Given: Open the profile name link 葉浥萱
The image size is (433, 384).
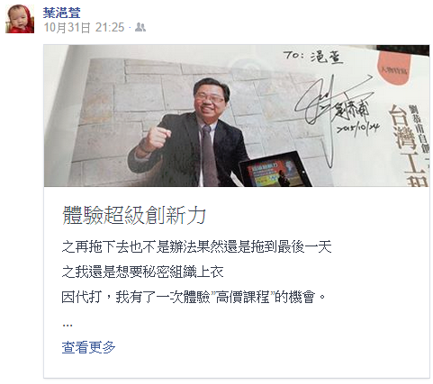Looking at the screenshot, I should coord(61,13).
